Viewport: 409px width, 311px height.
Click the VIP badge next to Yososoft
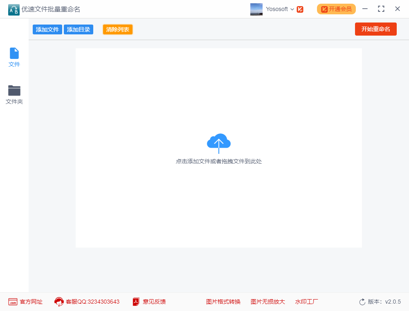(300, 9)
